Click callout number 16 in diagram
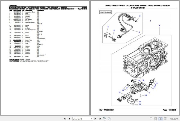Screen dimensions: 180x121 [123, 90]
